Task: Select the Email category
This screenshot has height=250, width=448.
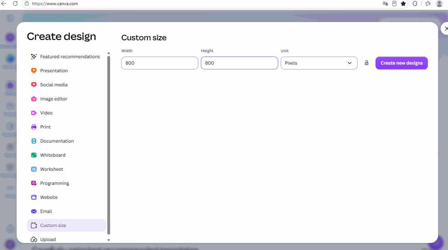Action: 66,212
